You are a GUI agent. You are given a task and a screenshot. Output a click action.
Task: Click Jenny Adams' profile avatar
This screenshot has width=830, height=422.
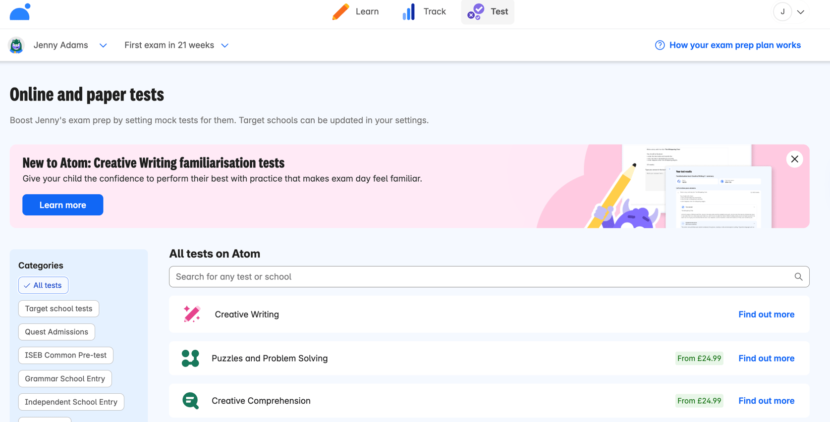(16, 45)
